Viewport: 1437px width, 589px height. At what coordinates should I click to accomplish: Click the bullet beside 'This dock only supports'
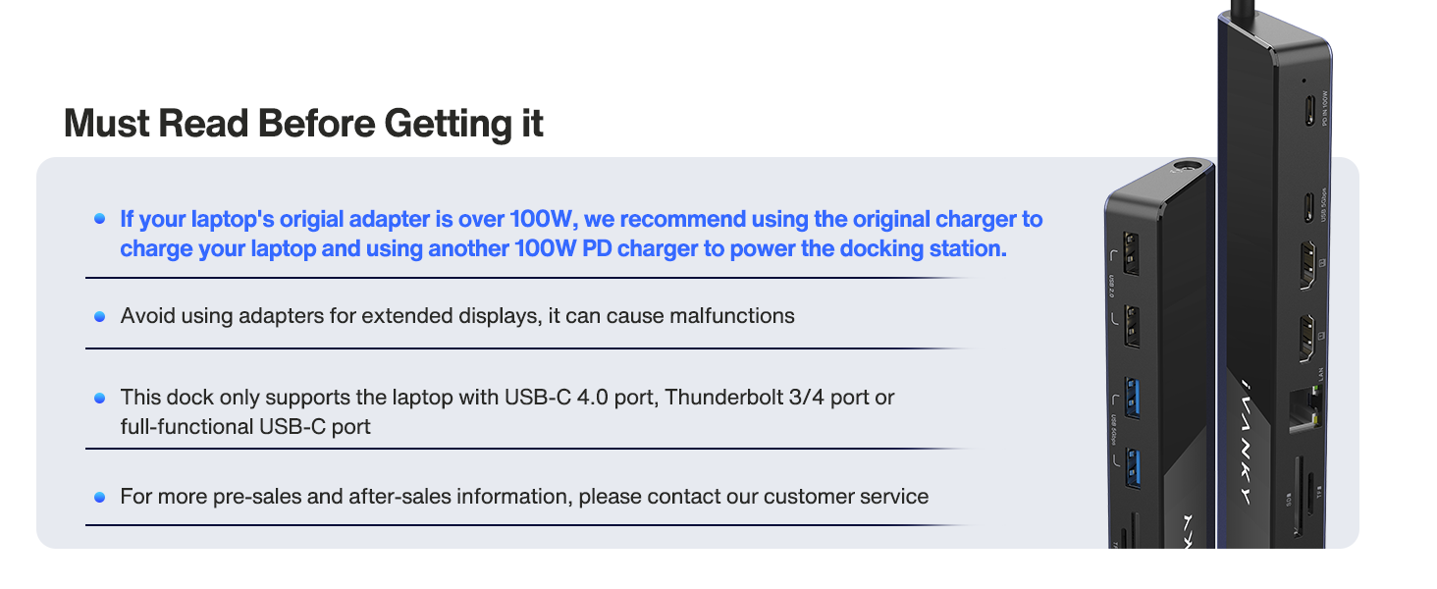coord(99,398)
